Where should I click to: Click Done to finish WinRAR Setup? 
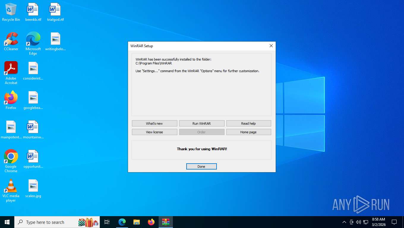pyautogui.click(x=201, y=167)
